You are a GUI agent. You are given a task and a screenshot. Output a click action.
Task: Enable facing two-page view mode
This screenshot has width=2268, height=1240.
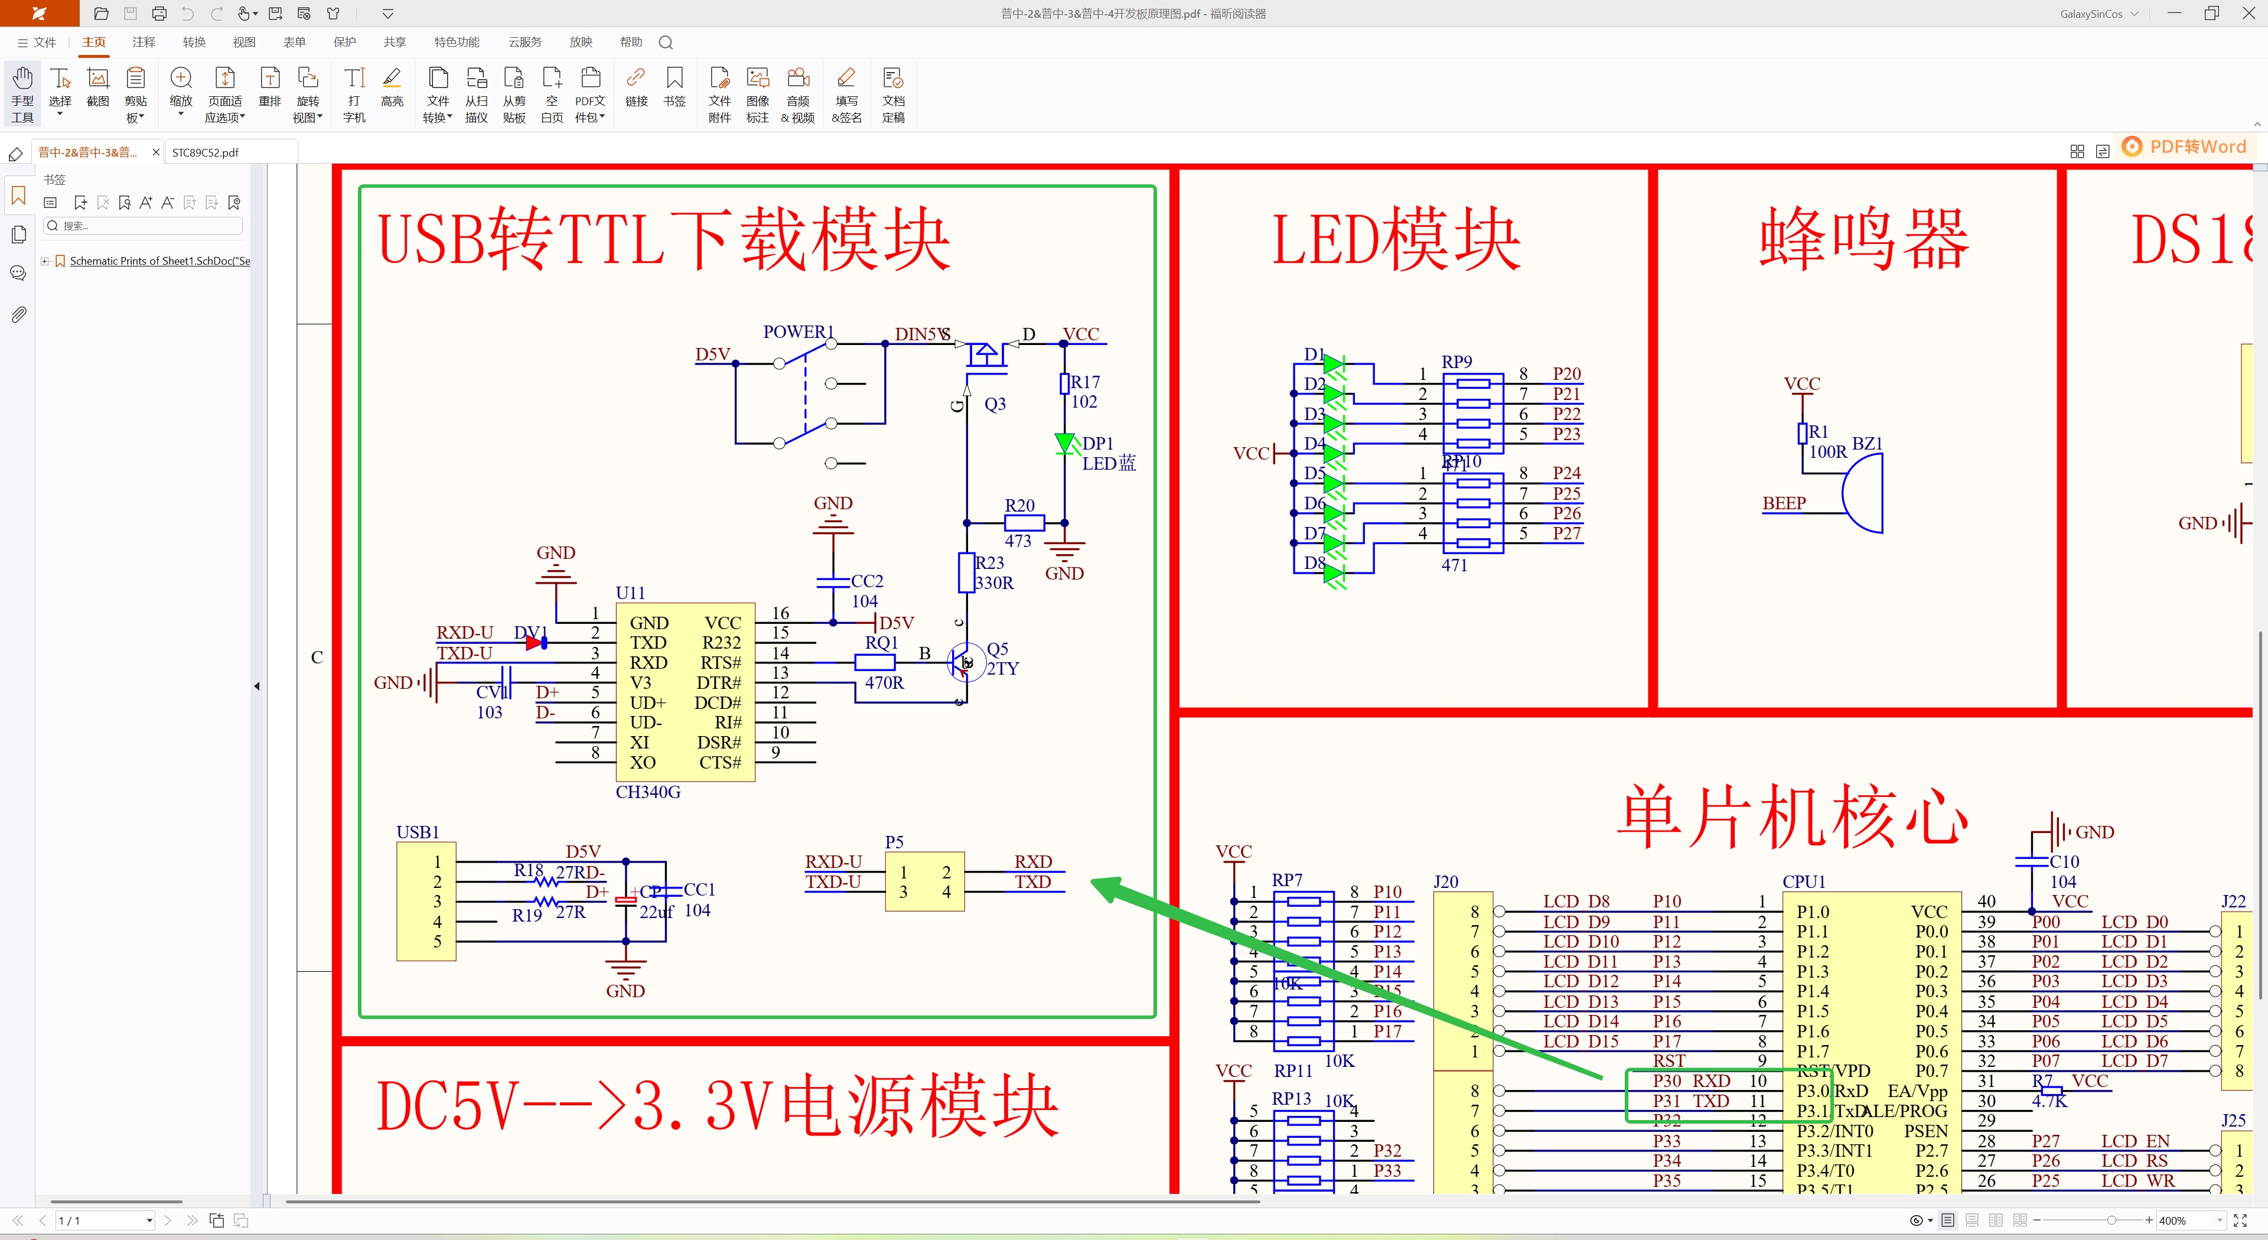(x=1996, y=1221)
